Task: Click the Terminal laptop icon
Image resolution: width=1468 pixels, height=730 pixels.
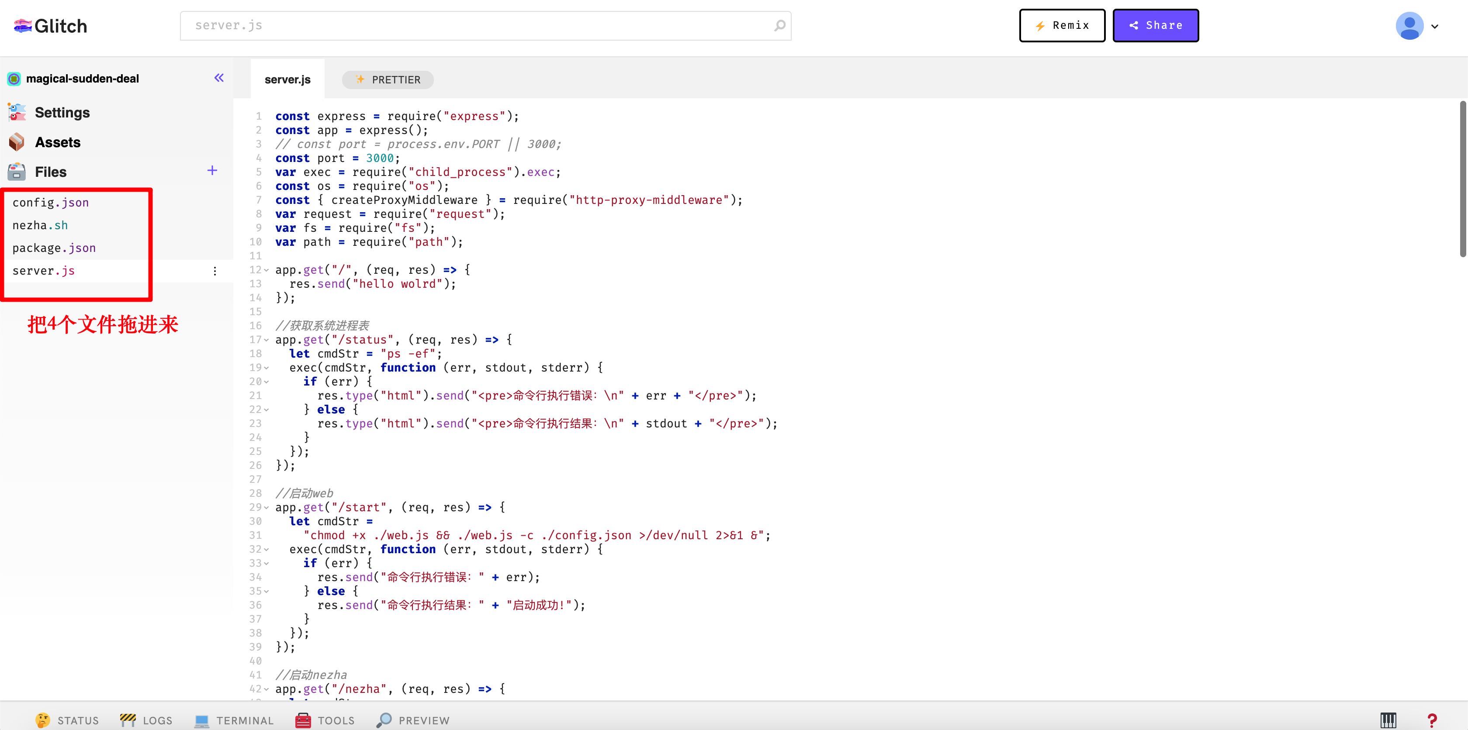Action: pos(201,720)
